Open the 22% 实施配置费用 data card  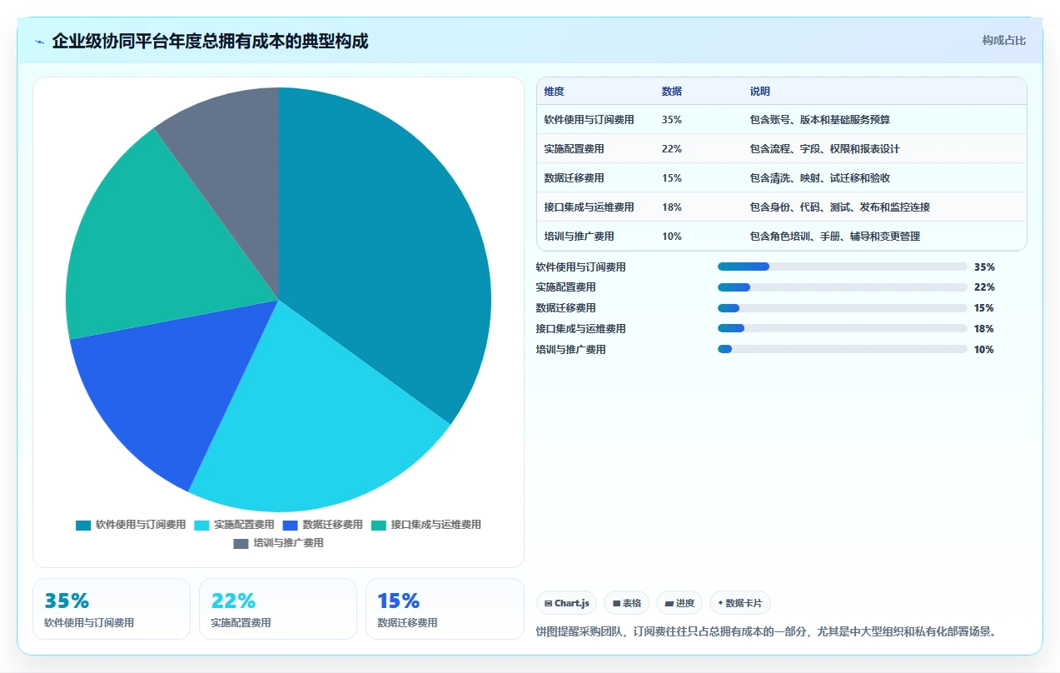(278, 609)
